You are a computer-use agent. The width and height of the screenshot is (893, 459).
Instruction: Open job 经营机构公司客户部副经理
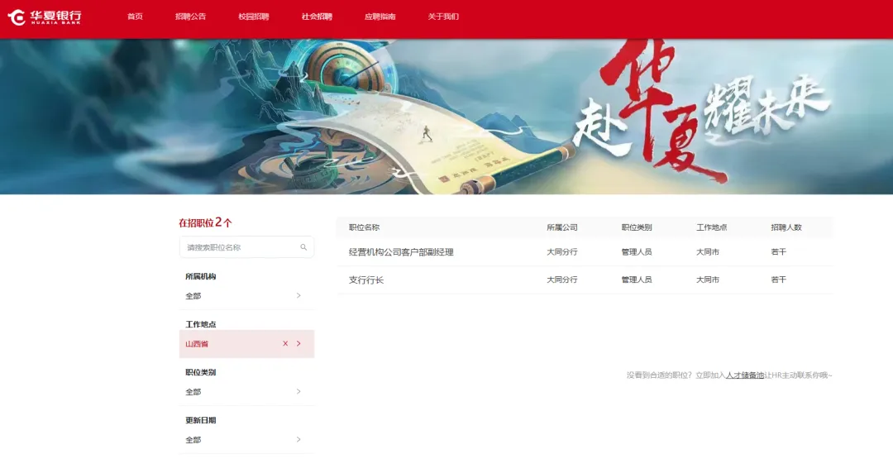tap(401, 251)
